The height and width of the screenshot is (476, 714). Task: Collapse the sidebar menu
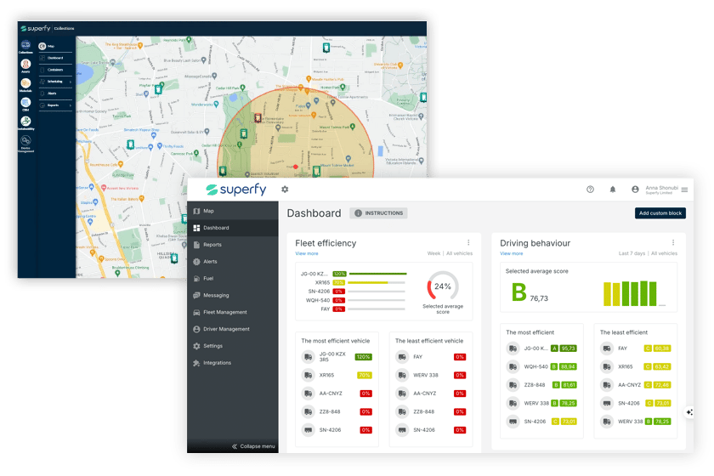coord(253,446)
